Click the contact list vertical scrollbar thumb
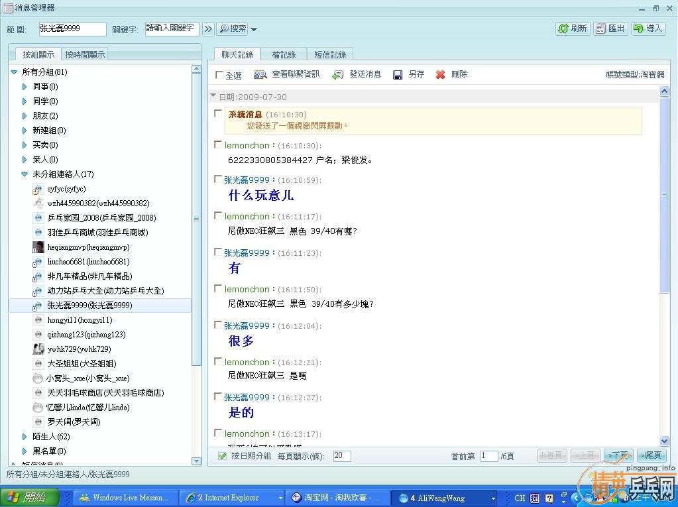 196,219
